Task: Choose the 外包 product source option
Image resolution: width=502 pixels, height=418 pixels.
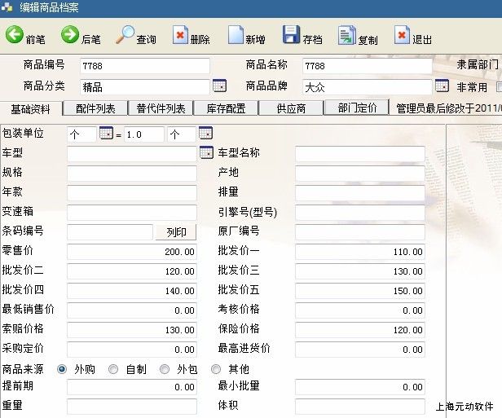Action: point(165,369)
